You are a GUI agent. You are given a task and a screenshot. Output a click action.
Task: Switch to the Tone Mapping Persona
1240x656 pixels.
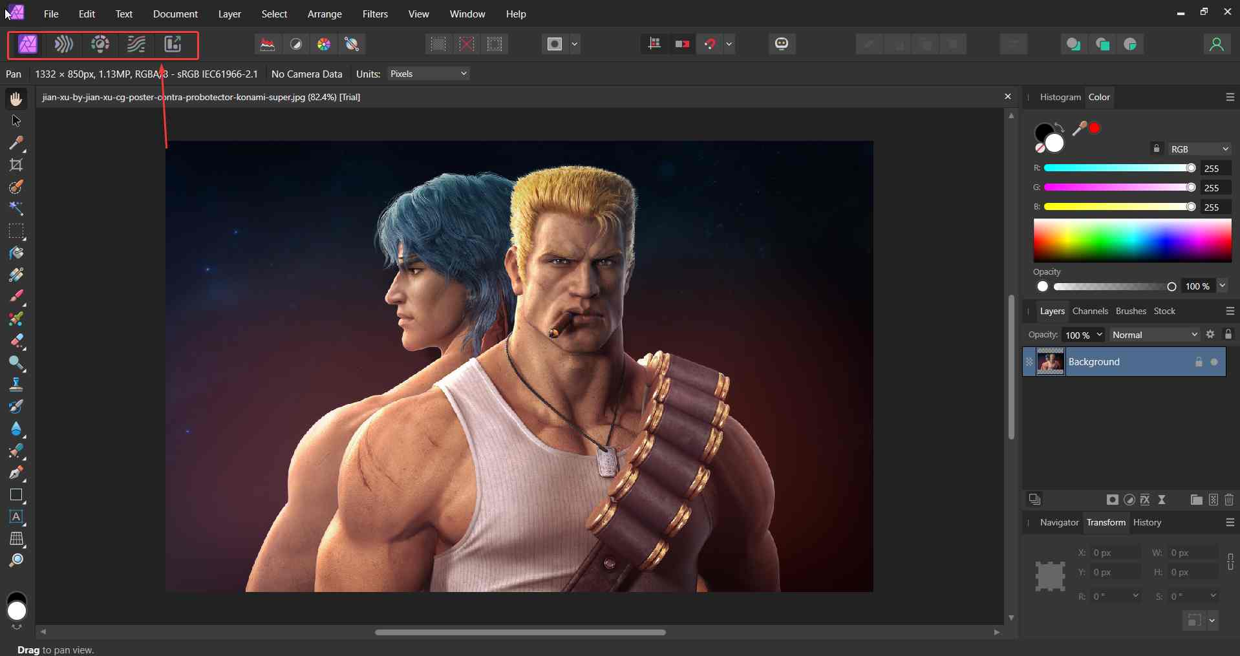[136, 45]
